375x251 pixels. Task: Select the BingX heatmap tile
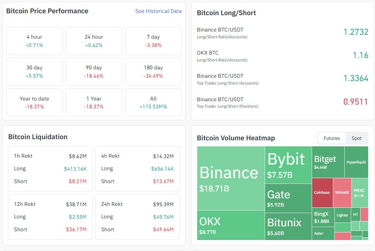coord(322,217)
